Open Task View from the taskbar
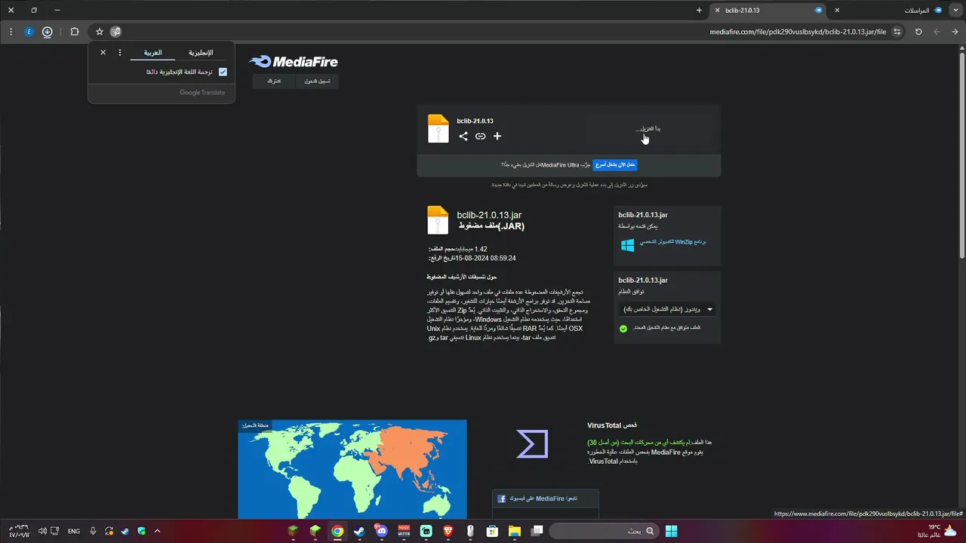 (x=537, y=532)
